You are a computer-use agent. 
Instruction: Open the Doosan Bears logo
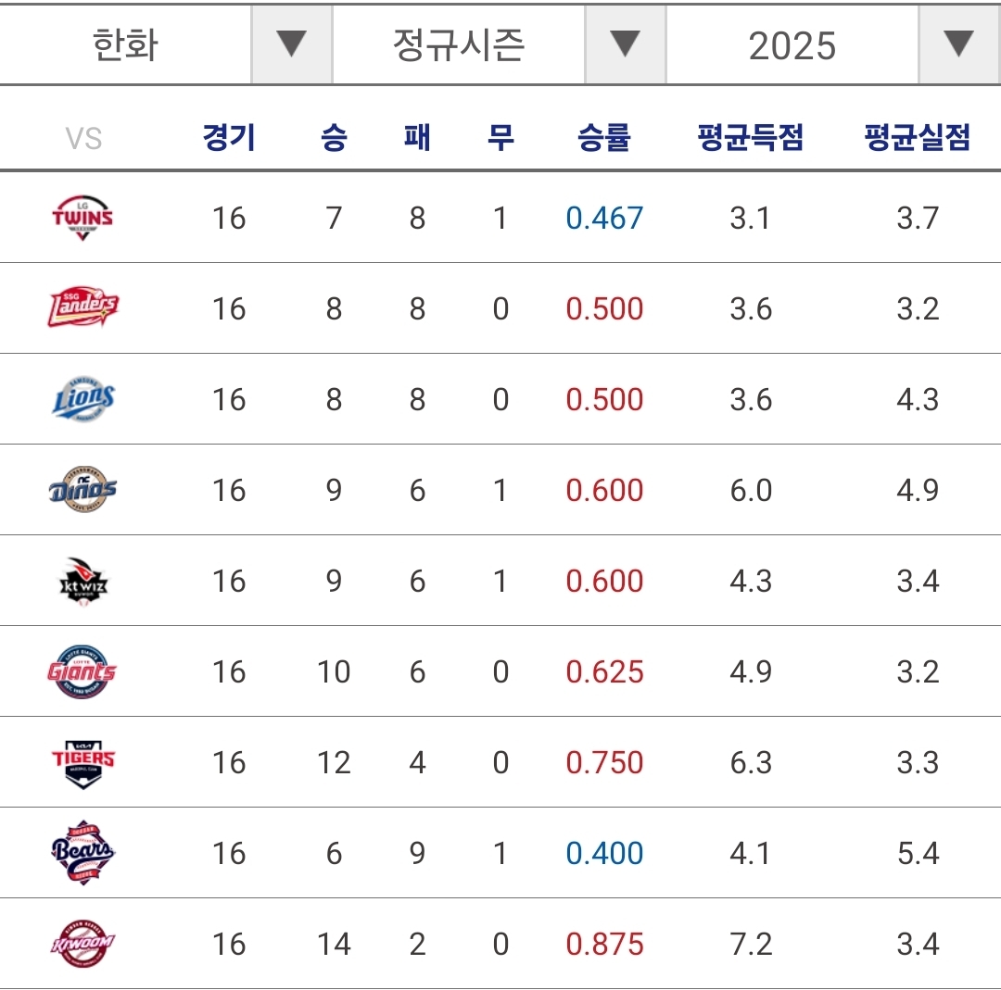point(82,852)
